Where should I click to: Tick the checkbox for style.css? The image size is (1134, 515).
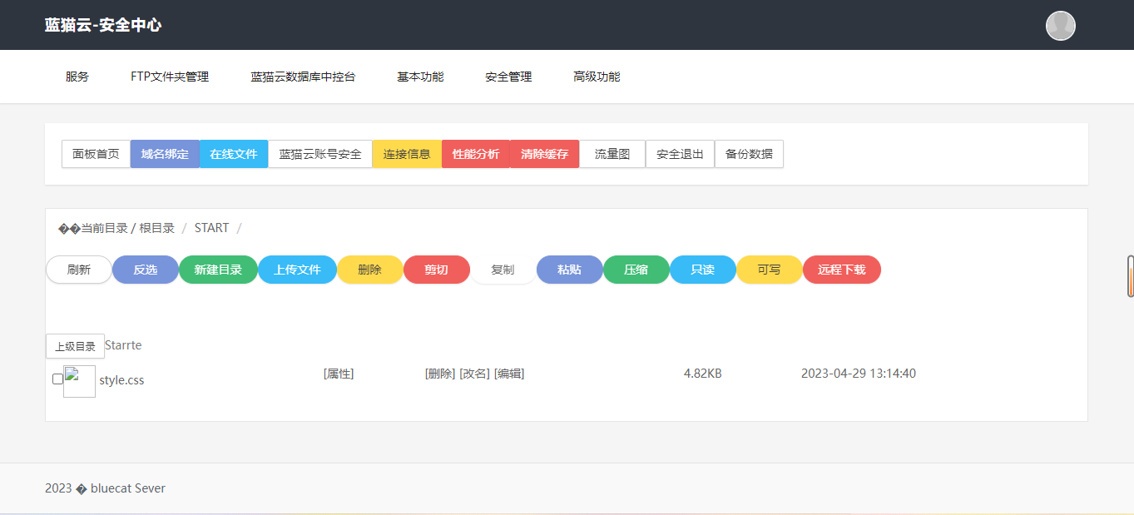coord(57,379)
